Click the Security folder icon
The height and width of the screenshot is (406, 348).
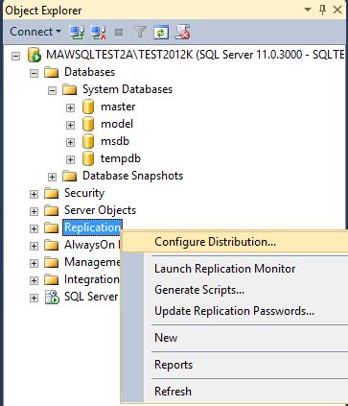pos(51,193)
